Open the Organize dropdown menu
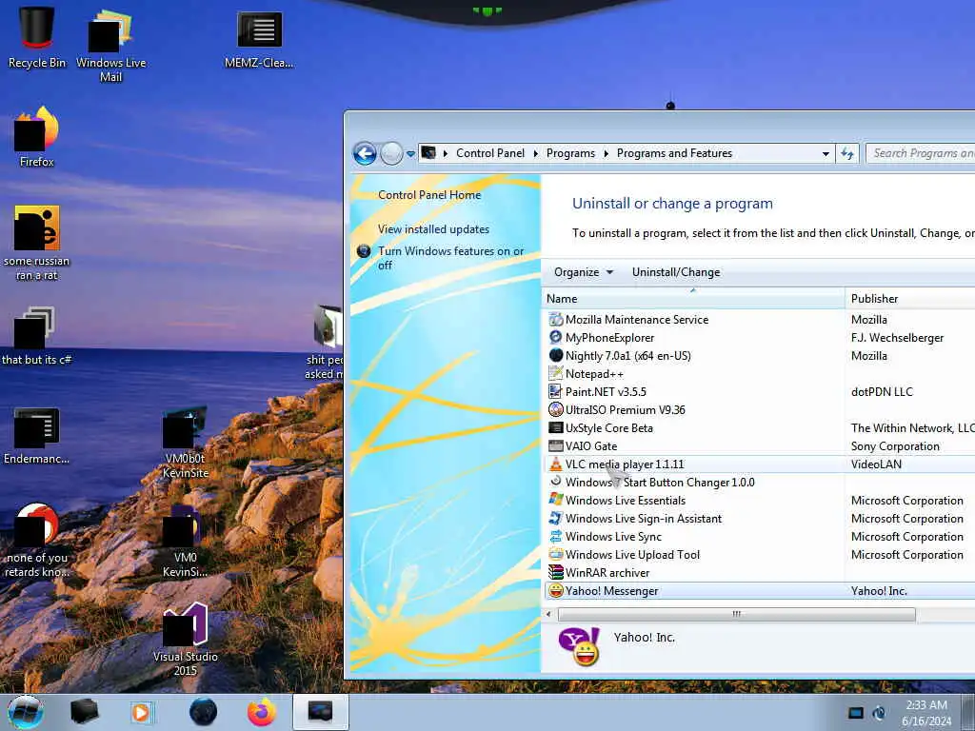Image resolution: width=975 pixels, height=731 pixels. pyautogui.click(x=584, y=272)
